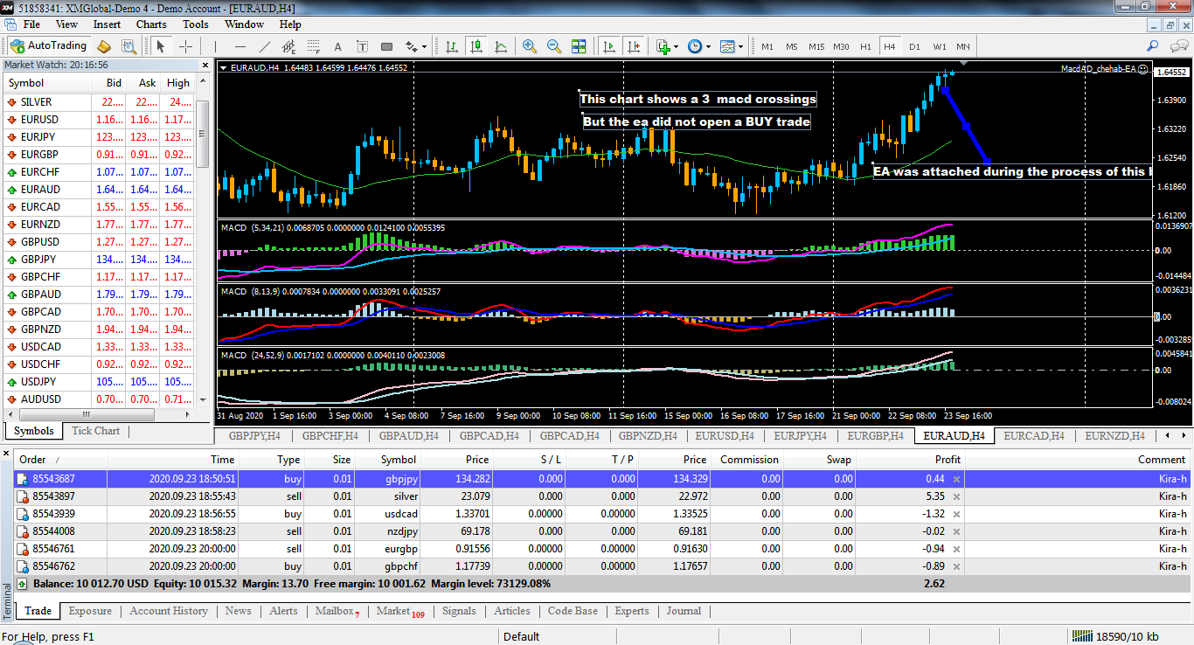Click the Zoom In magnifier icon

(x=530, y=46)
